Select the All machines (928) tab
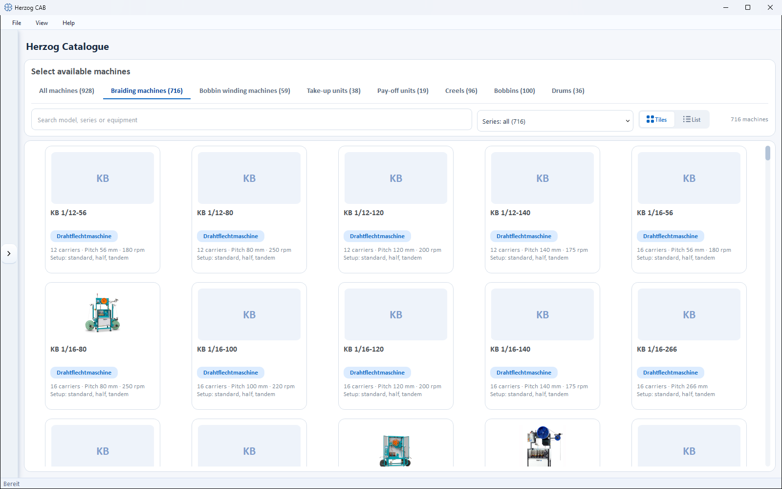Viewport: 782px width, 489px height. 66,90
